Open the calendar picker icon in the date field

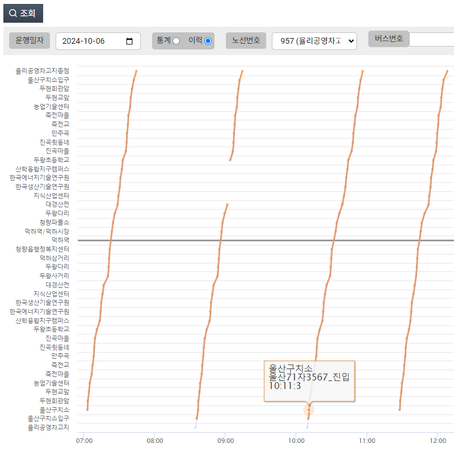click(x=129, y=41)
